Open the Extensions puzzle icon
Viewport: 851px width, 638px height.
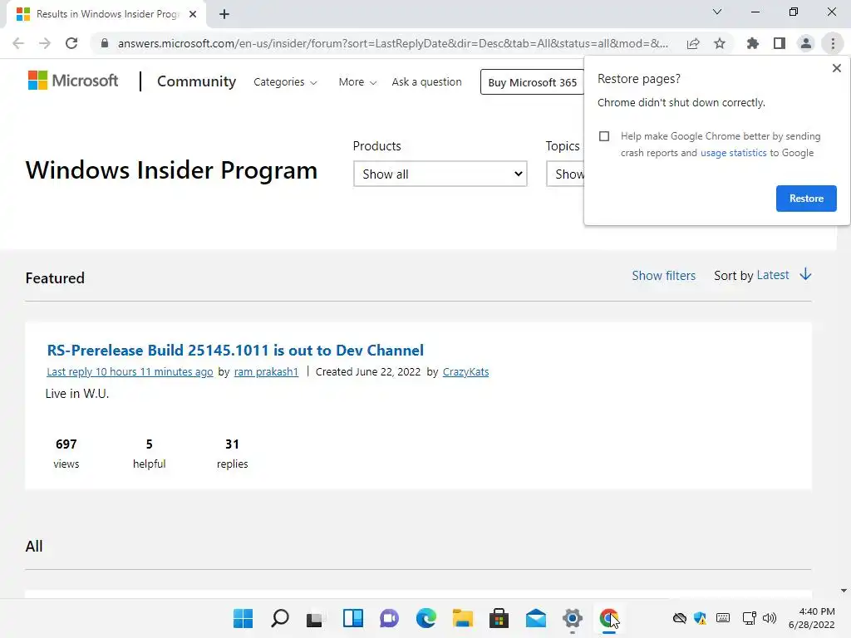point(753,43)
